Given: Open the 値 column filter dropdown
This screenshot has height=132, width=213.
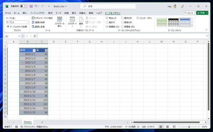Looking at the screenshot, I should (x=46, y=50).
